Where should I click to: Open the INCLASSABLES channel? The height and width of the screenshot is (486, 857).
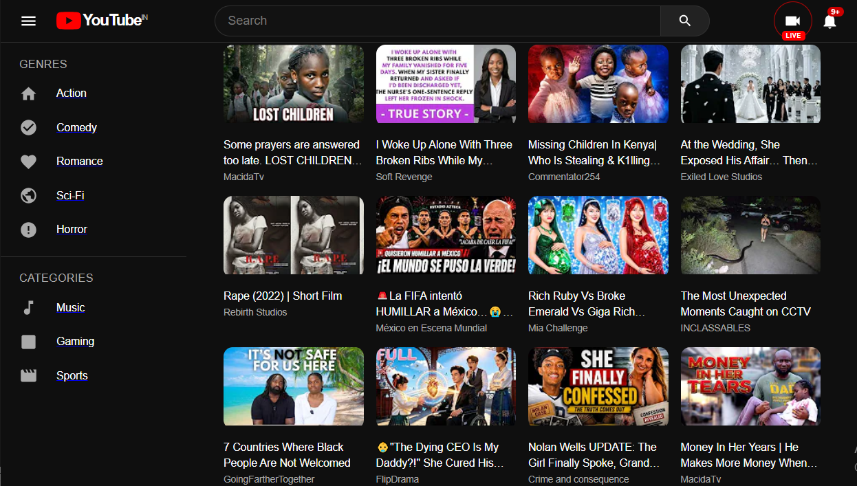tap(715, 328)
